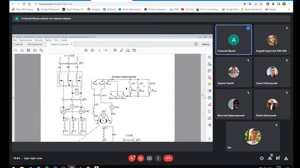Viewport: 300px width, 168px height.
Task: Click the Acrobat star bookmark toolbar icon
Action: pos(22,50)
